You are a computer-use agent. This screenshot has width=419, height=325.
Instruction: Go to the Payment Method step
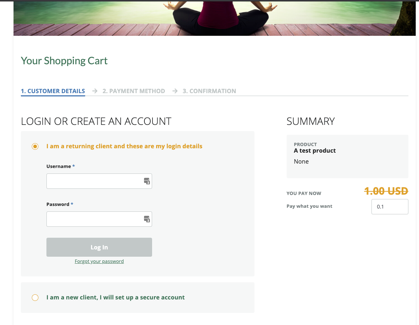(x=134, y=91)
